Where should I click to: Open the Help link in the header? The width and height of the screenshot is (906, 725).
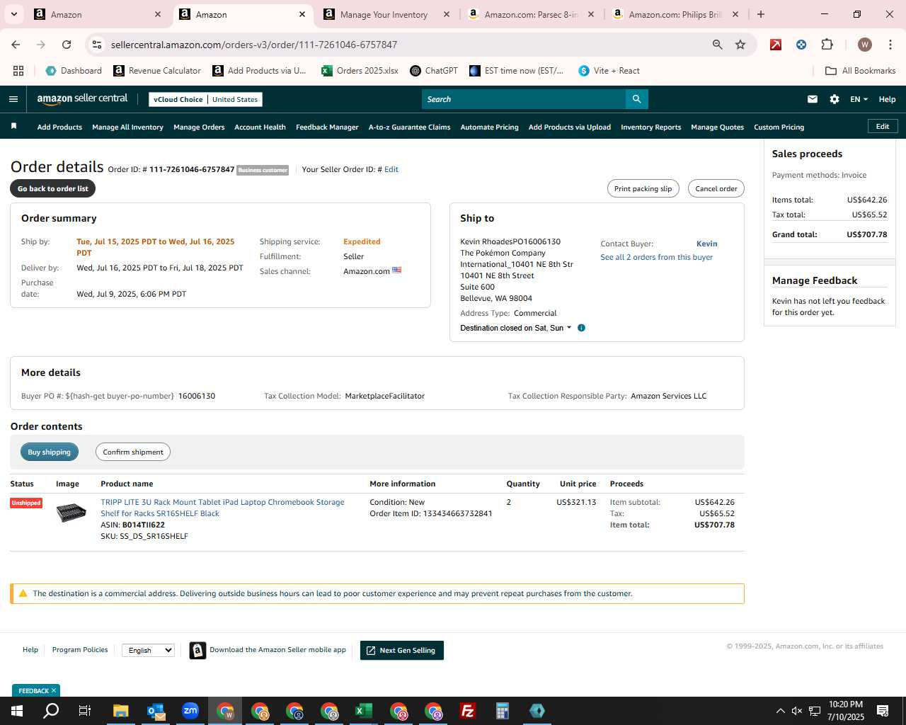(x=887, y=99)
